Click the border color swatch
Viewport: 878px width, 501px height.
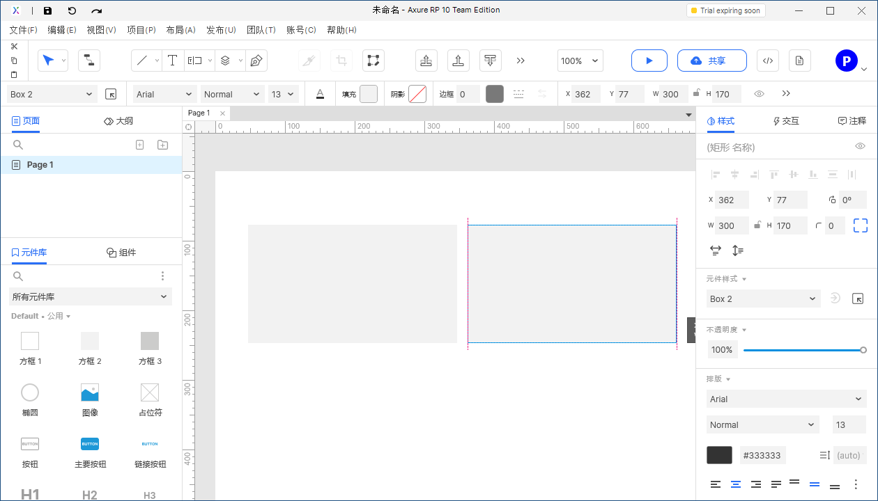coord(495,94)
